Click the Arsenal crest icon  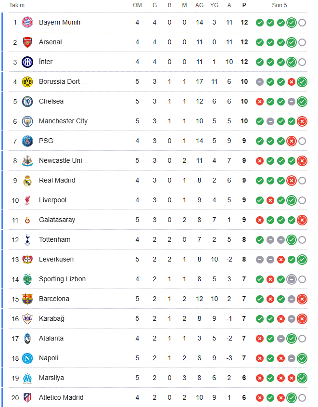[27, 42]
